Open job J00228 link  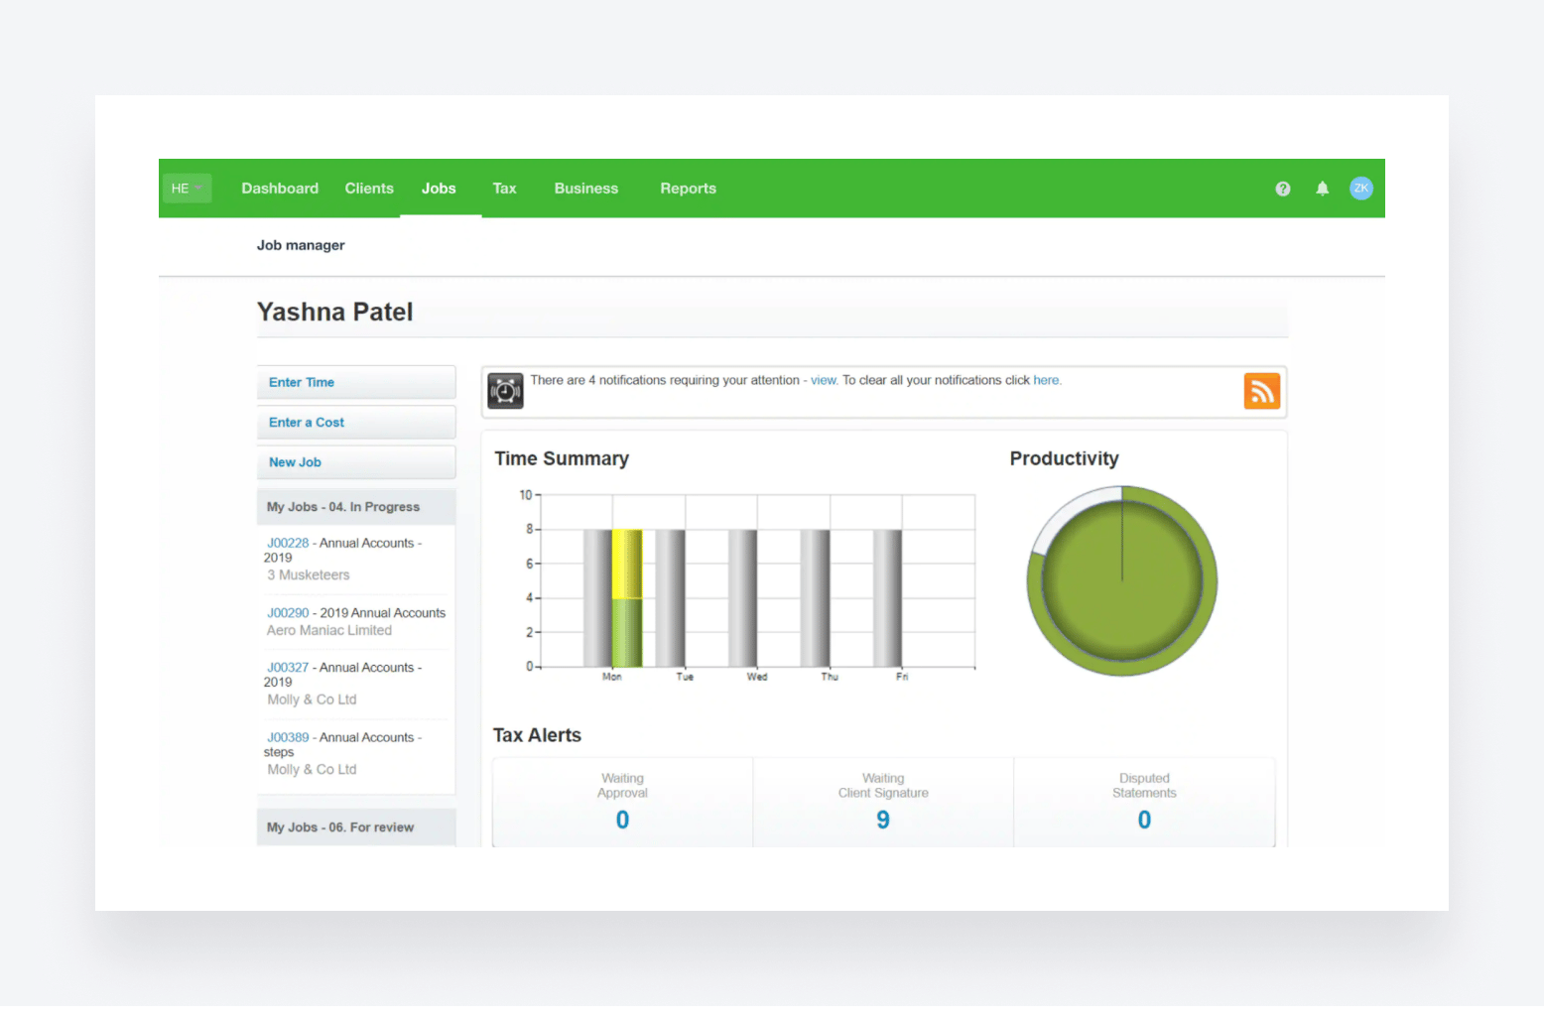[x=288, y=543]
